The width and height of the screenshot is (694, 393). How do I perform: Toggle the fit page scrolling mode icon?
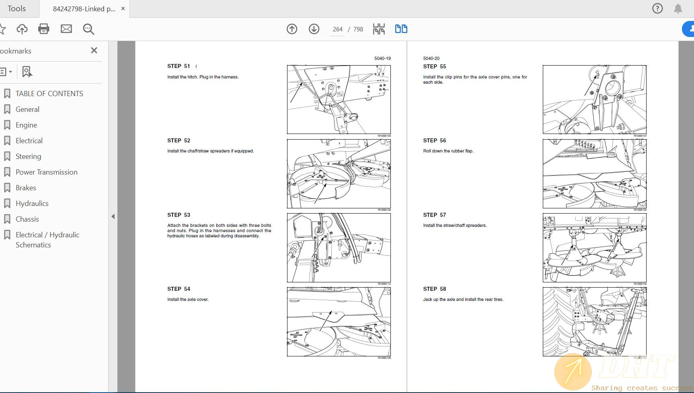point(379,29)
